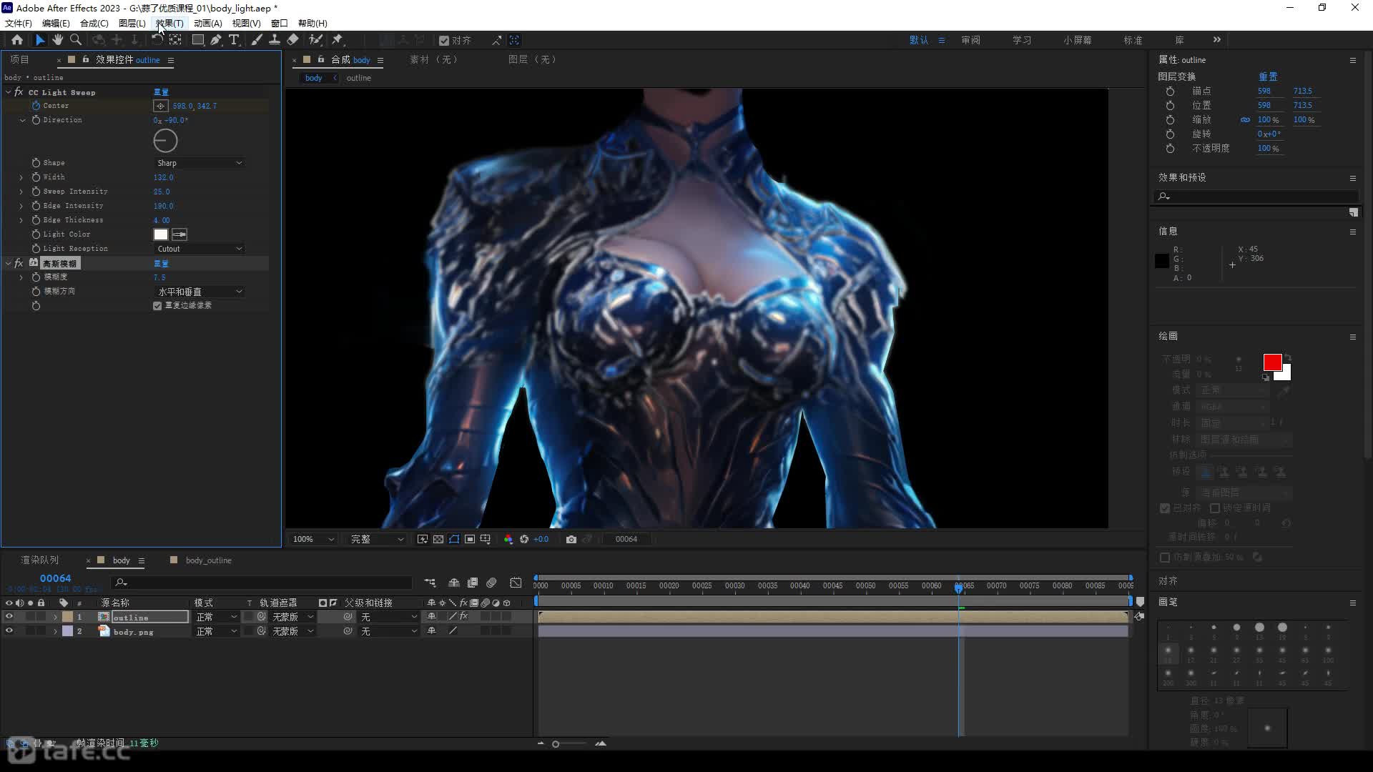Viewport: 1373px width, 772px height.
Task: Open 模糊方向 dropdown
Action: [200, 292]
